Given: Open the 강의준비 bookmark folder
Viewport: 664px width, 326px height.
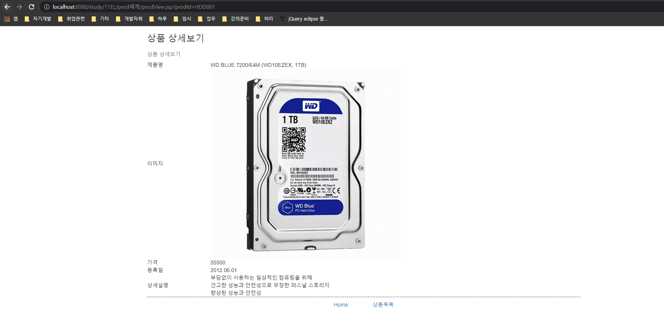Looking at the screenshot, I should click(x=235, y=19).
